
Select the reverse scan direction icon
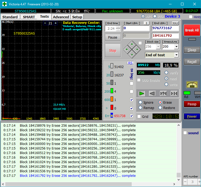(x=152, y=93)
